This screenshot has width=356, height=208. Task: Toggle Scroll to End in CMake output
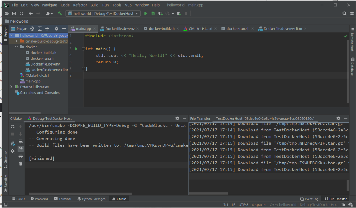[x=20, y=149]
